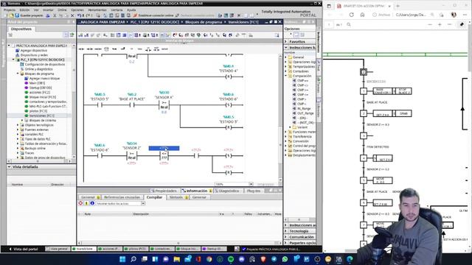The width and height of the screenshot is (472, 265).
Task: Click the taskbar search magnifier icon
Action: [x=133, y=259]
